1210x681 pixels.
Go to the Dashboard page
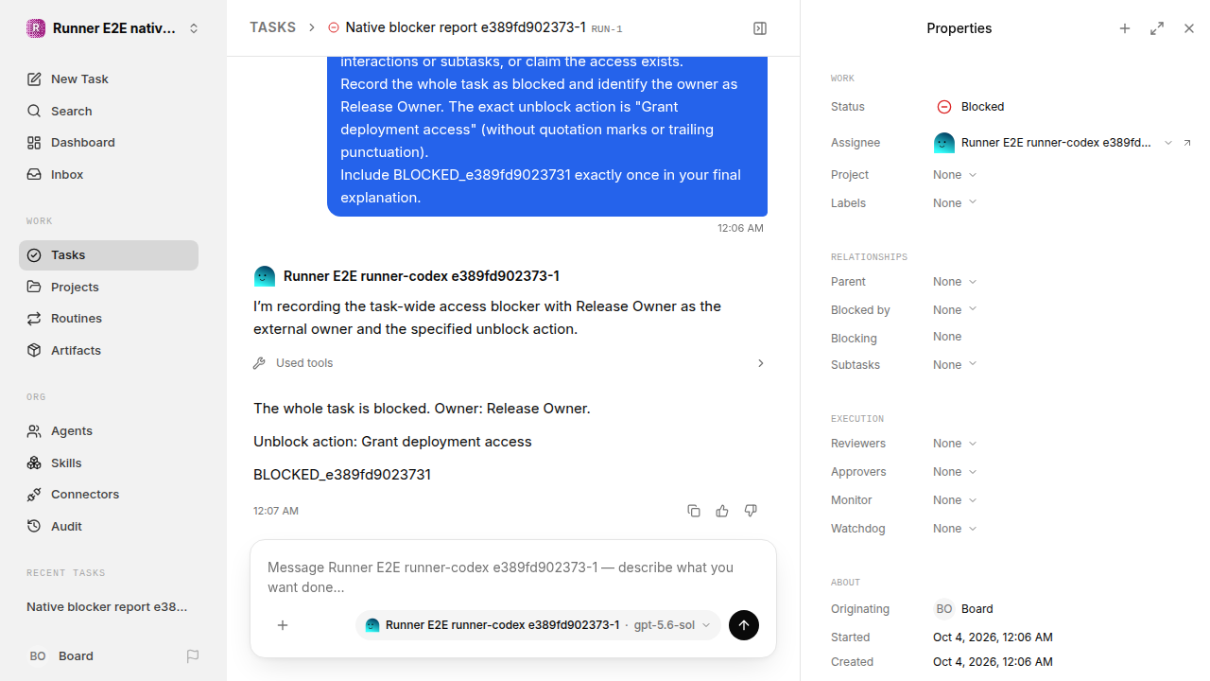[x=109, y=143]
